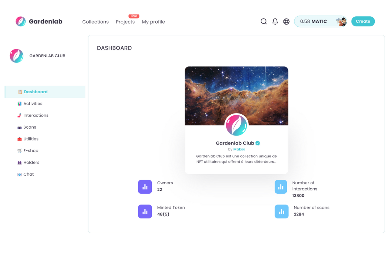Click the Scans camera icon
Image resolution: width=391 pixels, height=253 pixels.
click(20, 128)
